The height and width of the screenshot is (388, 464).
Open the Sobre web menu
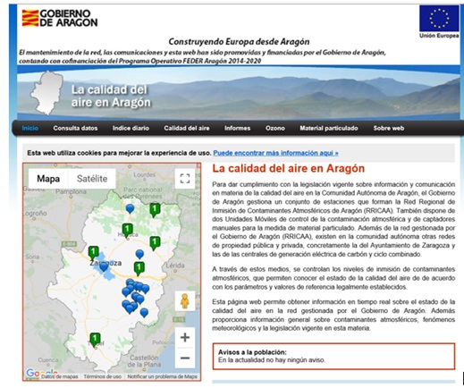[389, 128]
